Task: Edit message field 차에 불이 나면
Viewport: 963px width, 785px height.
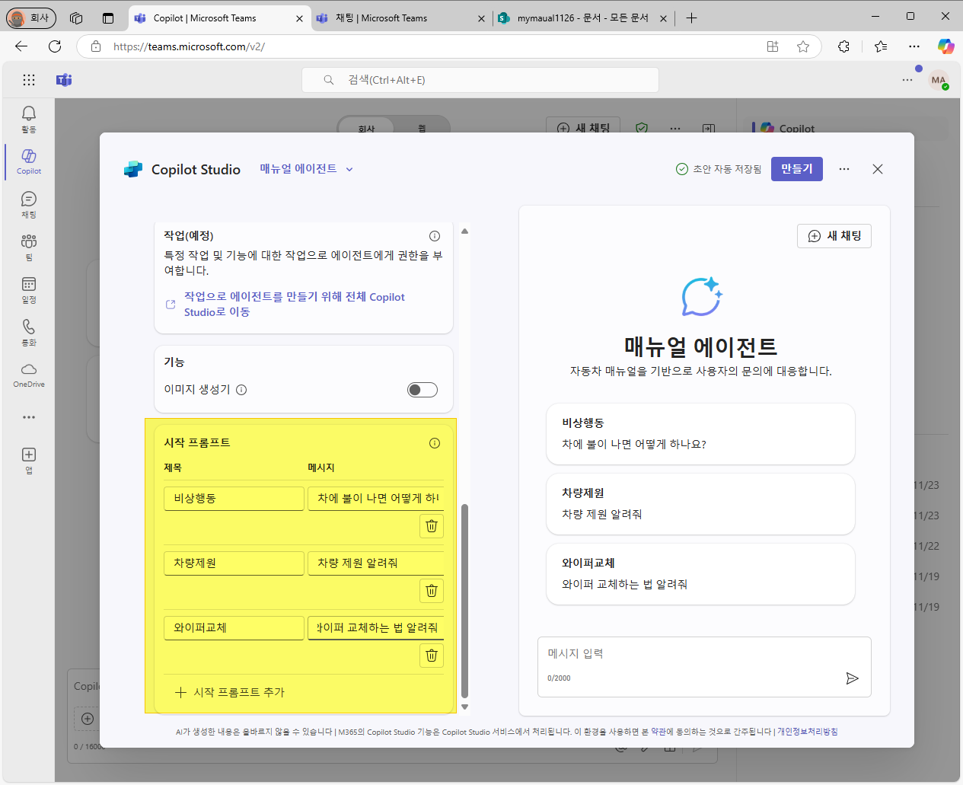Action: point(376,499)
